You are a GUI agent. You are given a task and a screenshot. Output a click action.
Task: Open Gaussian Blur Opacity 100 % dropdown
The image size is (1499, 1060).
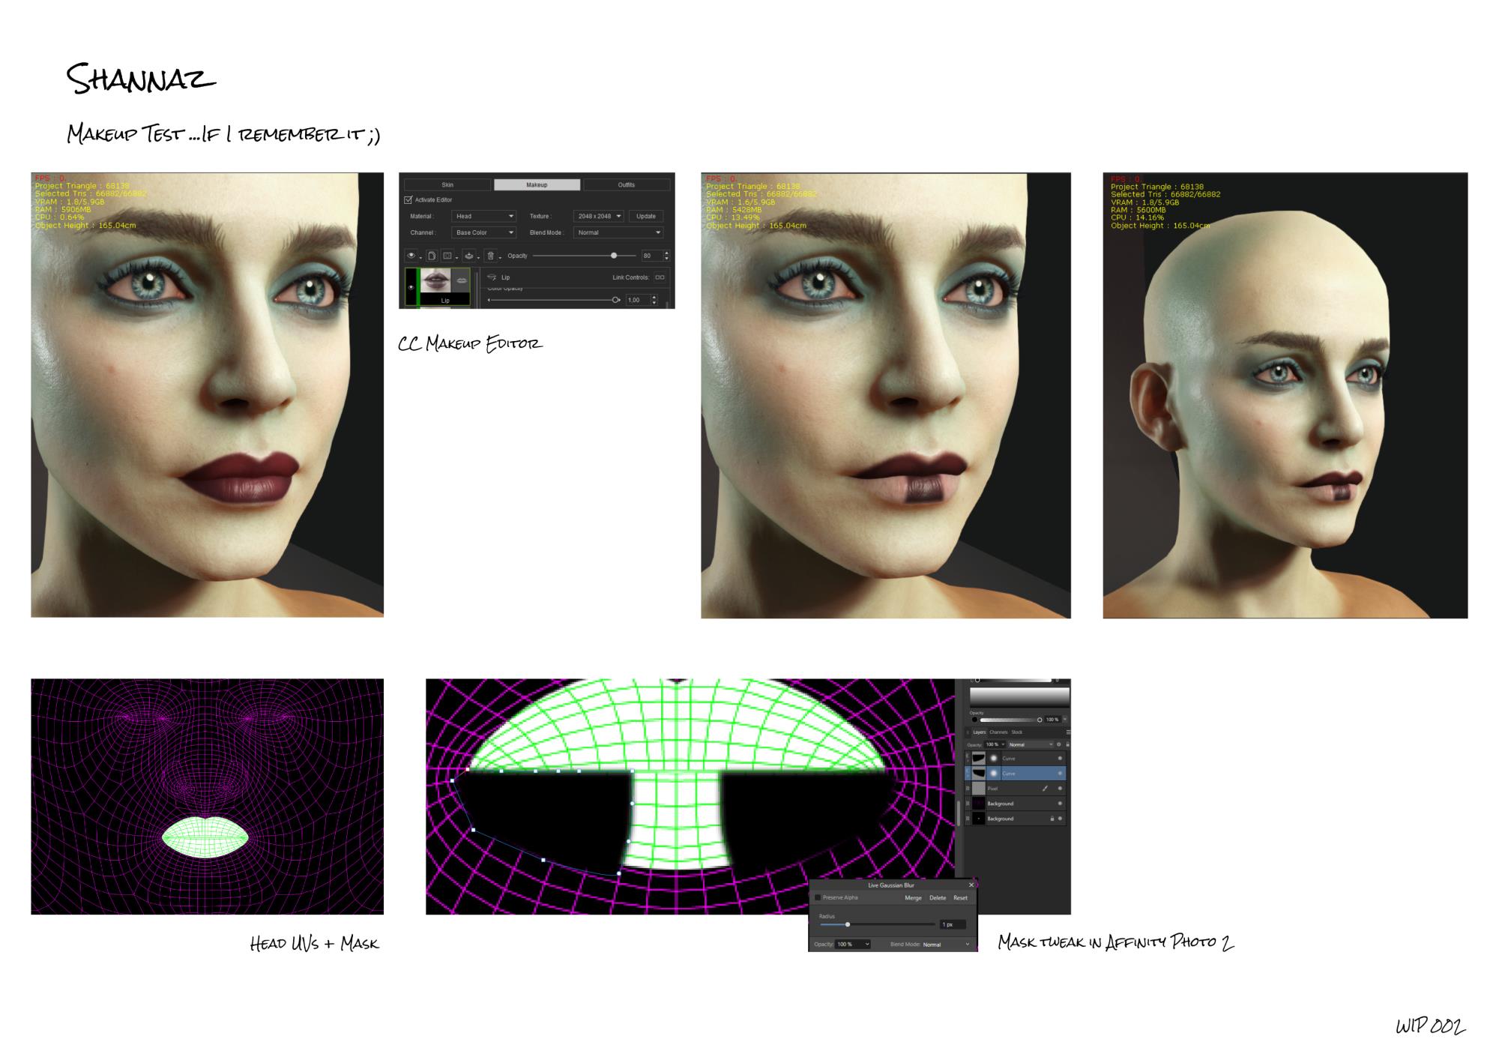pos(852,944)
